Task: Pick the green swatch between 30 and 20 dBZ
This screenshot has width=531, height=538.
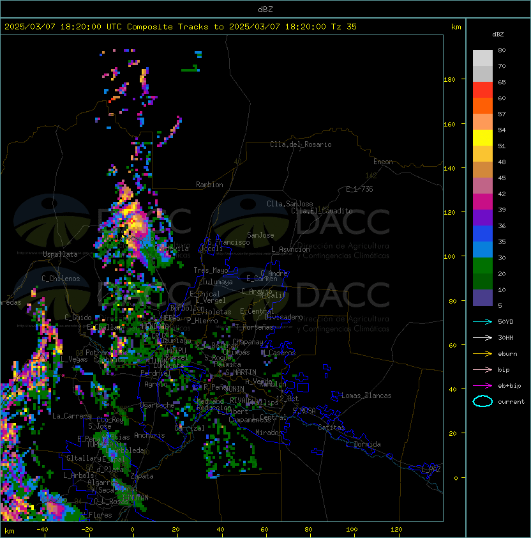Action: click(x=482, y=266)
